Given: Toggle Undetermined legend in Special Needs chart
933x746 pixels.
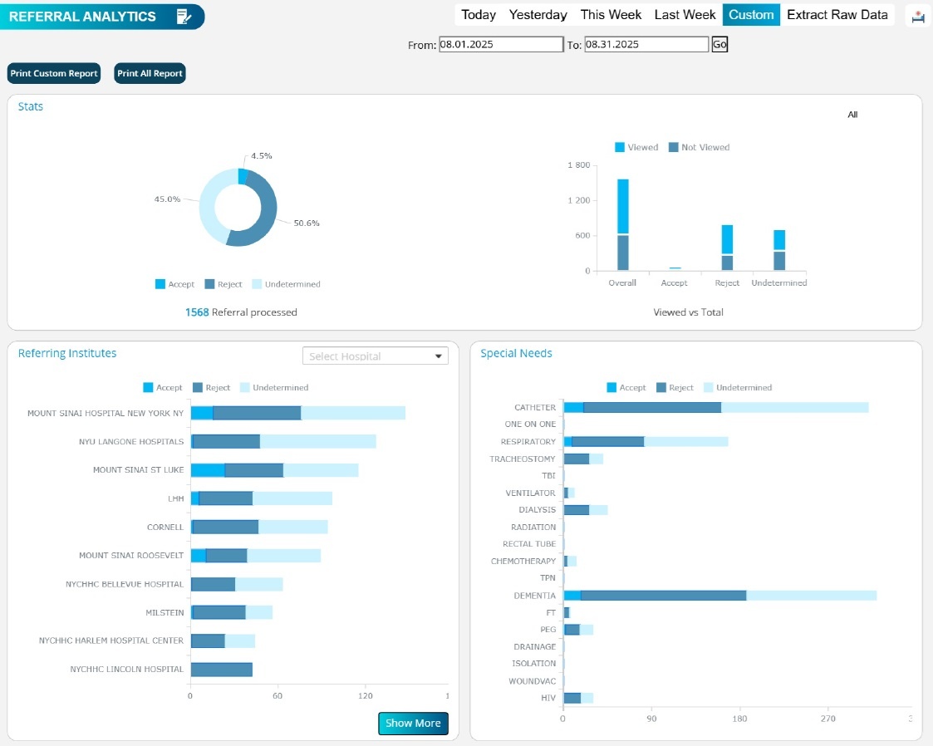Looking at the screenshot, I should click(738, 387).
